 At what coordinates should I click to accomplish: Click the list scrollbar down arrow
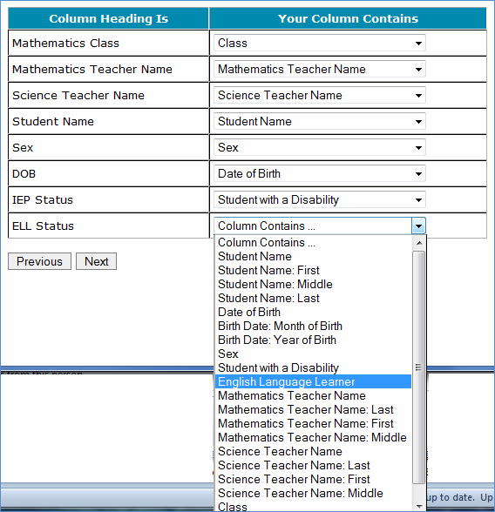pyautogui.click(x=419, y=506)
